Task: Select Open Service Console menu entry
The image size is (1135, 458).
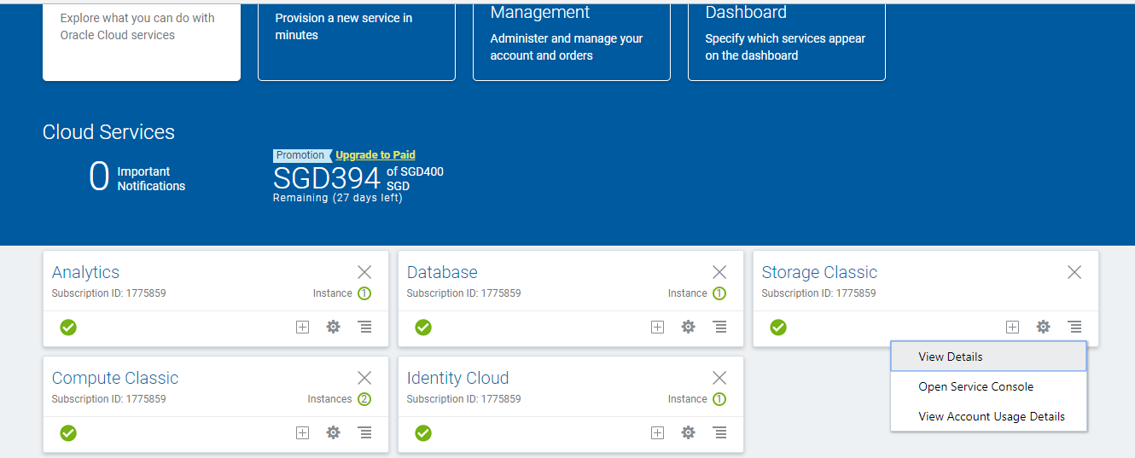Action: [x=988, y=386]
